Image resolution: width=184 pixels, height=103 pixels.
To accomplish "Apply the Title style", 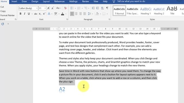I will tap(172, 11).
